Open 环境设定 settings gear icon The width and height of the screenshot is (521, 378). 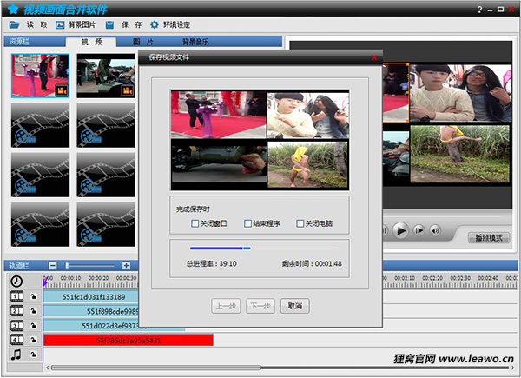[155, 25]
